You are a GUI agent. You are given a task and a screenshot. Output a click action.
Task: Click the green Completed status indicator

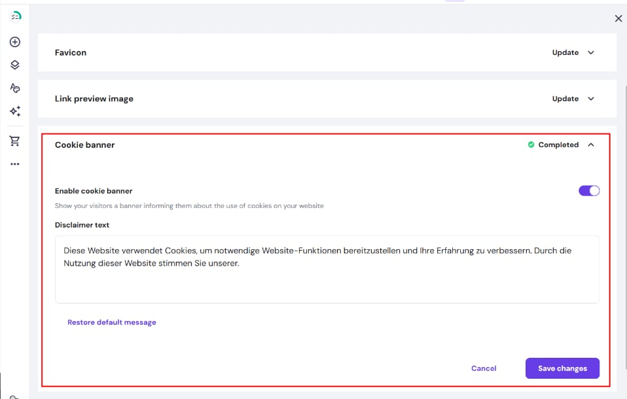(x=553, y=145)
